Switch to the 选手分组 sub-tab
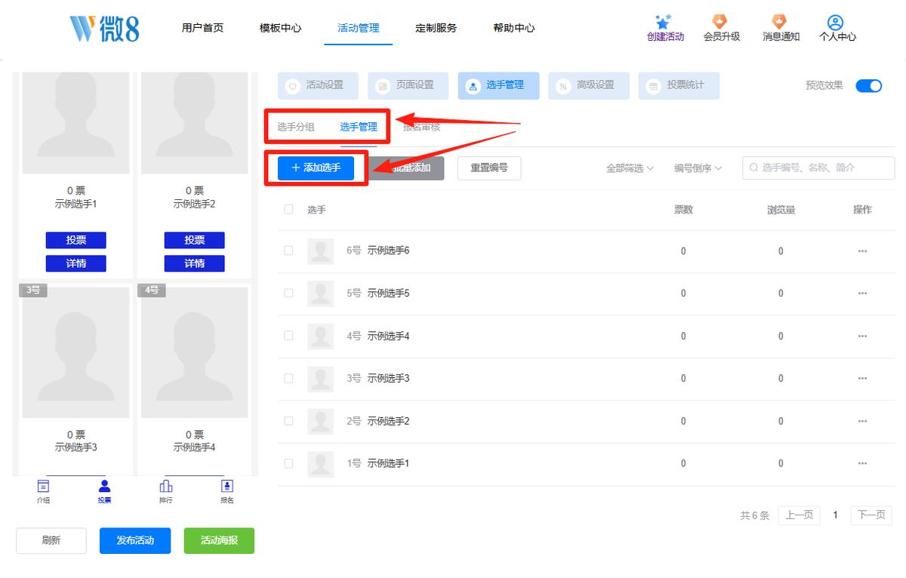This screenshot has width=906, height=578. (296, 127)
